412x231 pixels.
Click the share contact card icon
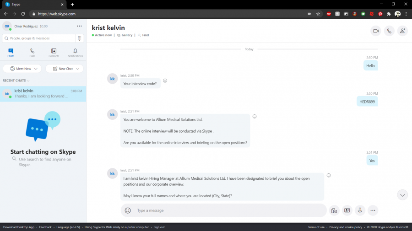347,210
